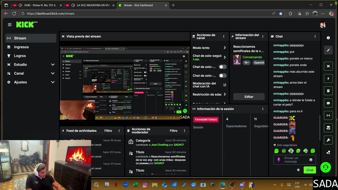Screen dimensions: 338x190
Task: Toggle the lightning activity feed widget icon
Action: coord(328,78)
